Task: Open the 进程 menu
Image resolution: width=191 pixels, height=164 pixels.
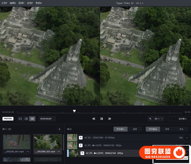Action: click(x=30, y=3)
